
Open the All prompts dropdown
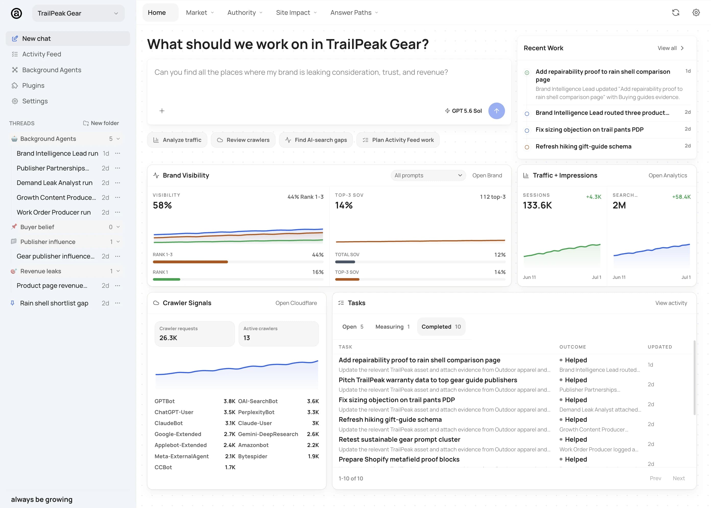tap(428, 176)
